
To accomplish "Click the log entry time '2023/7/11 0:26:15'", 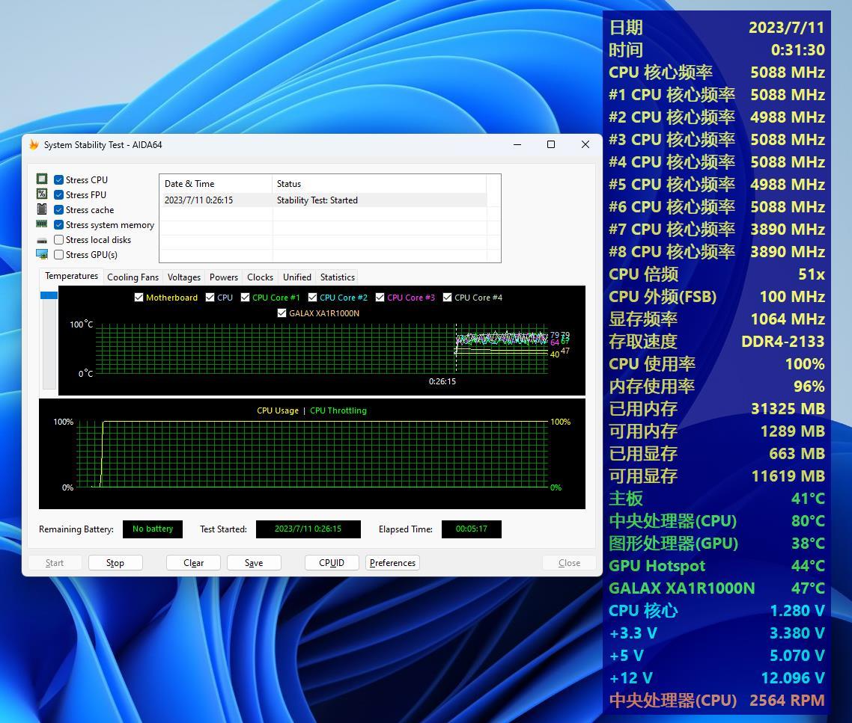I will coord(198,200).
